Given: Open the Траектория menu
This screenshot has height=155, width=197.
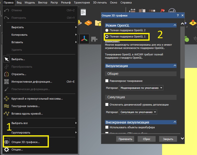Looking at the screenshot, I should point(82,2).
